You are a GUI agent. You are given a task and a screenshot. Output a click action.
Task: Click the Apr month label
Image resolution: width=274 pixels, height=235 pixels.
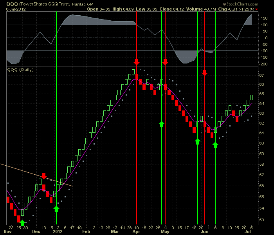coord(136,232)
